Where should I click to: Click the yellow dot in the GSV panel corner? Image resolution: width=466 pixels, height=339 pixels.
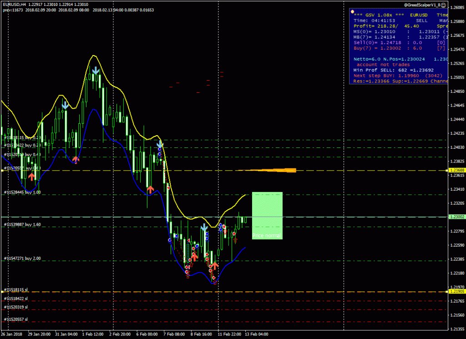pos(353,12)
